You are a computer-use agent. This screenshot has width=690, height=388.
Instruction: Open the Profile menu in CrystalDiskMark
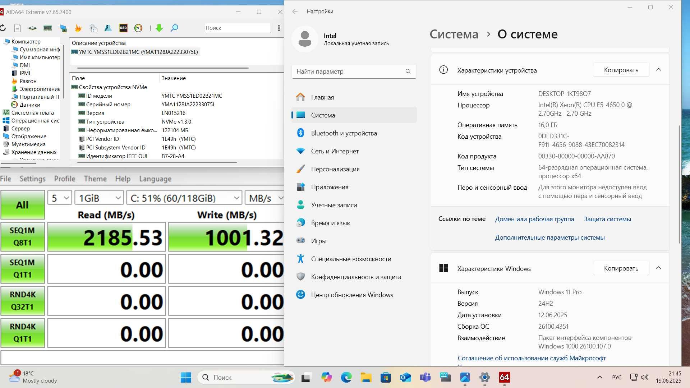(65, 179)
